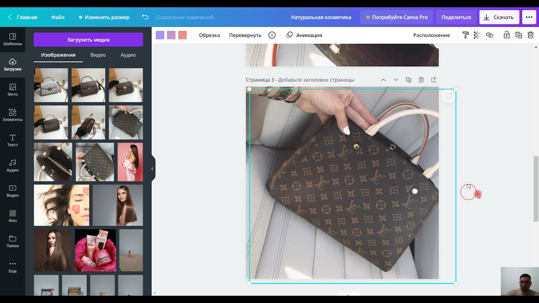Move page 3 up with chevron

pyautogui.click(x=383, y=80)
